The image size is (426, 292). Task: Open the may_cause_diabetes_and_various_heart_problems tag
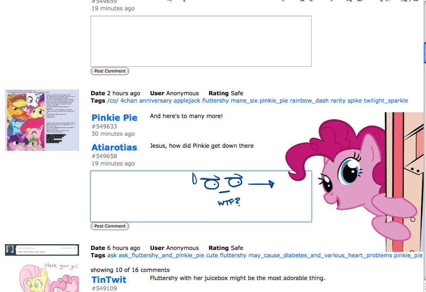point(320,256)
